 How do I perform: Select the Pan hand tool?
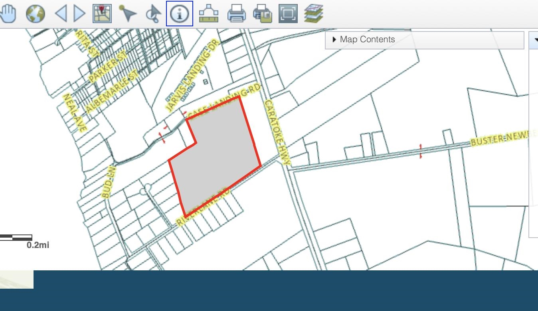(x=8, y=14)
